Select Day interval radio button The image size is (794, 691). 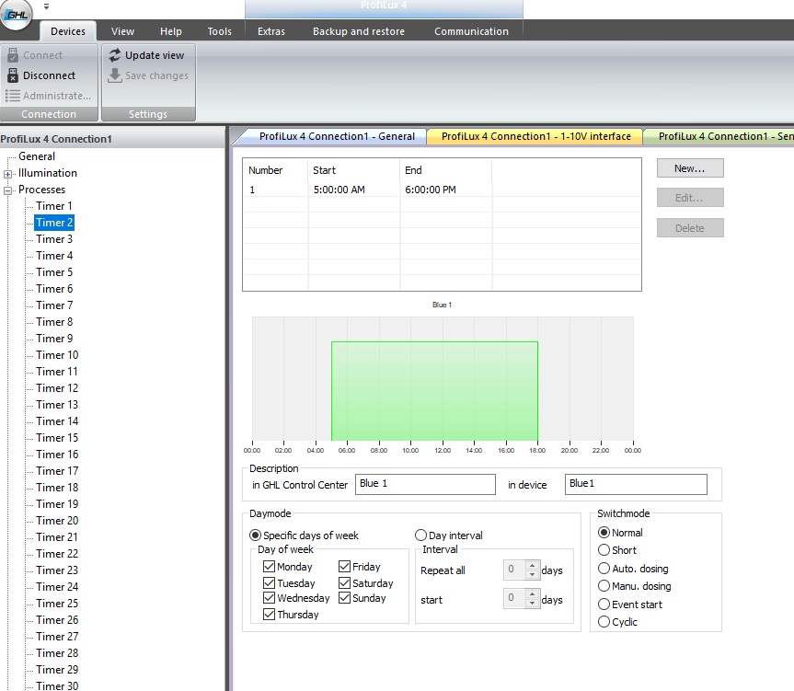click(x=420, y=536)
